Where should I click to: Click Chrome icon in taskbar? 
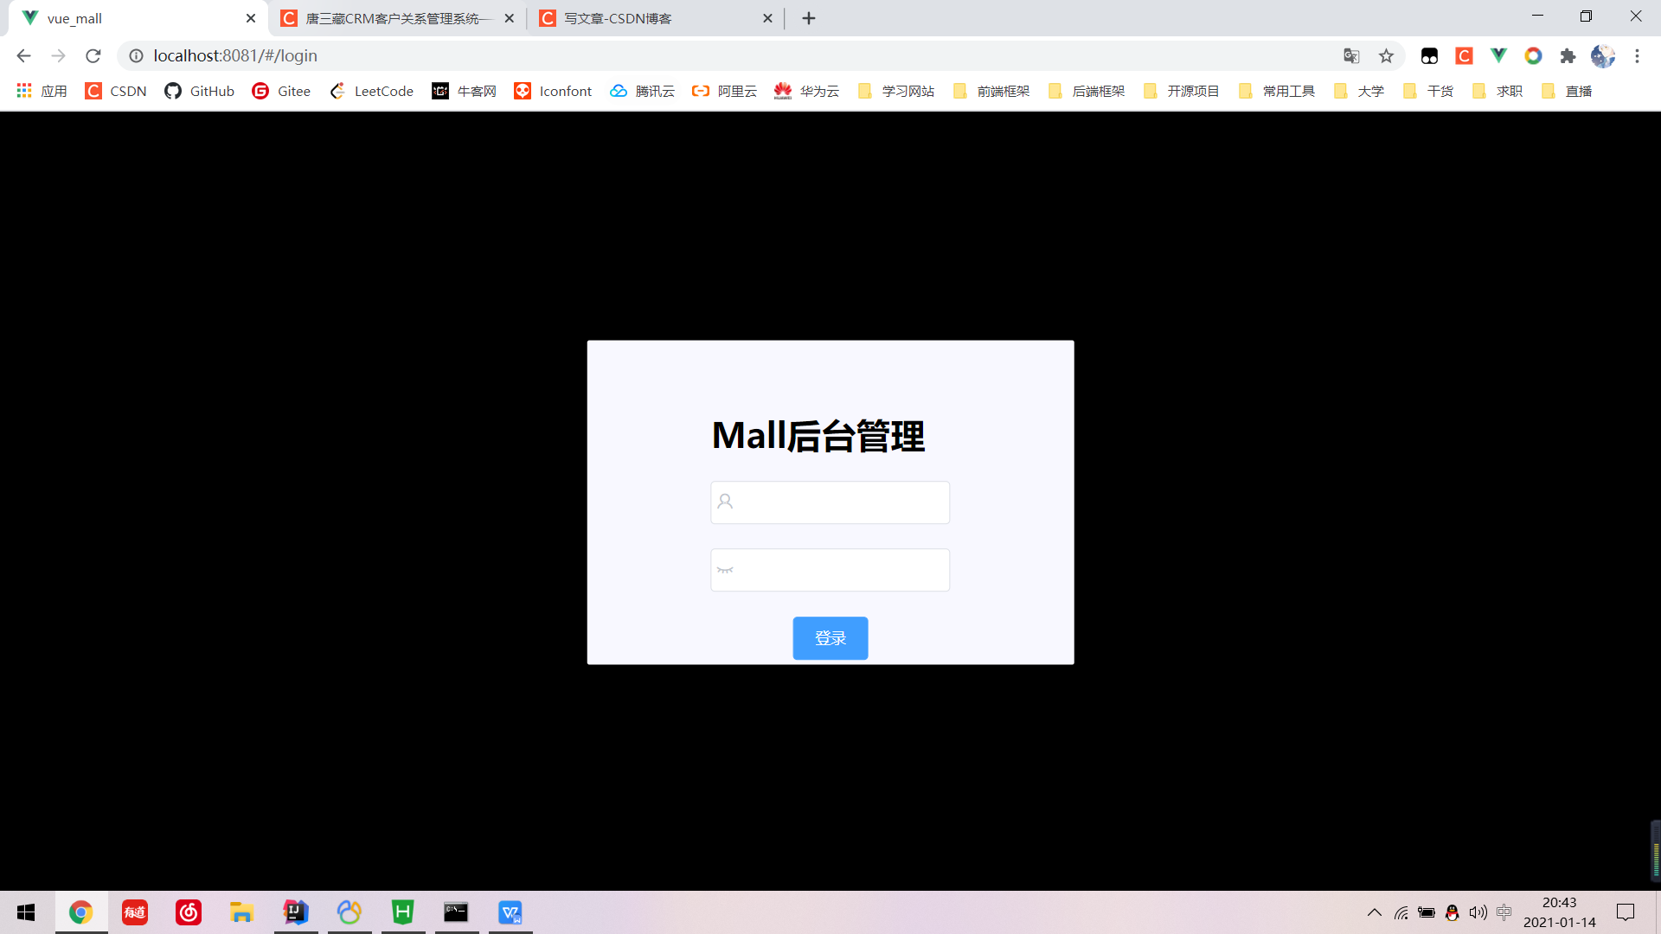pyautogui.click(x=81, y=912)
